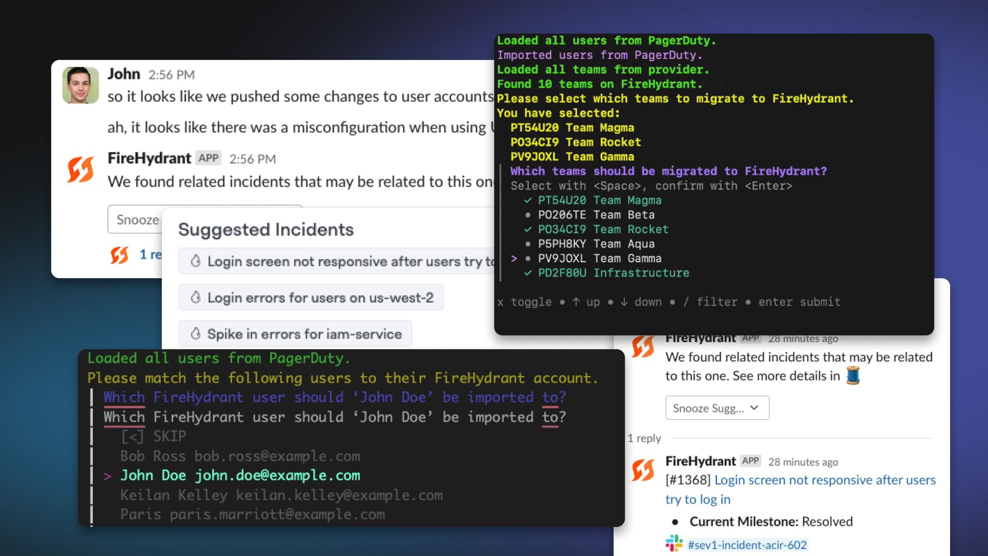
Task: Click flame icon on 'Login errors for users on us-west-2'
Action: click(x=196, y=297)
